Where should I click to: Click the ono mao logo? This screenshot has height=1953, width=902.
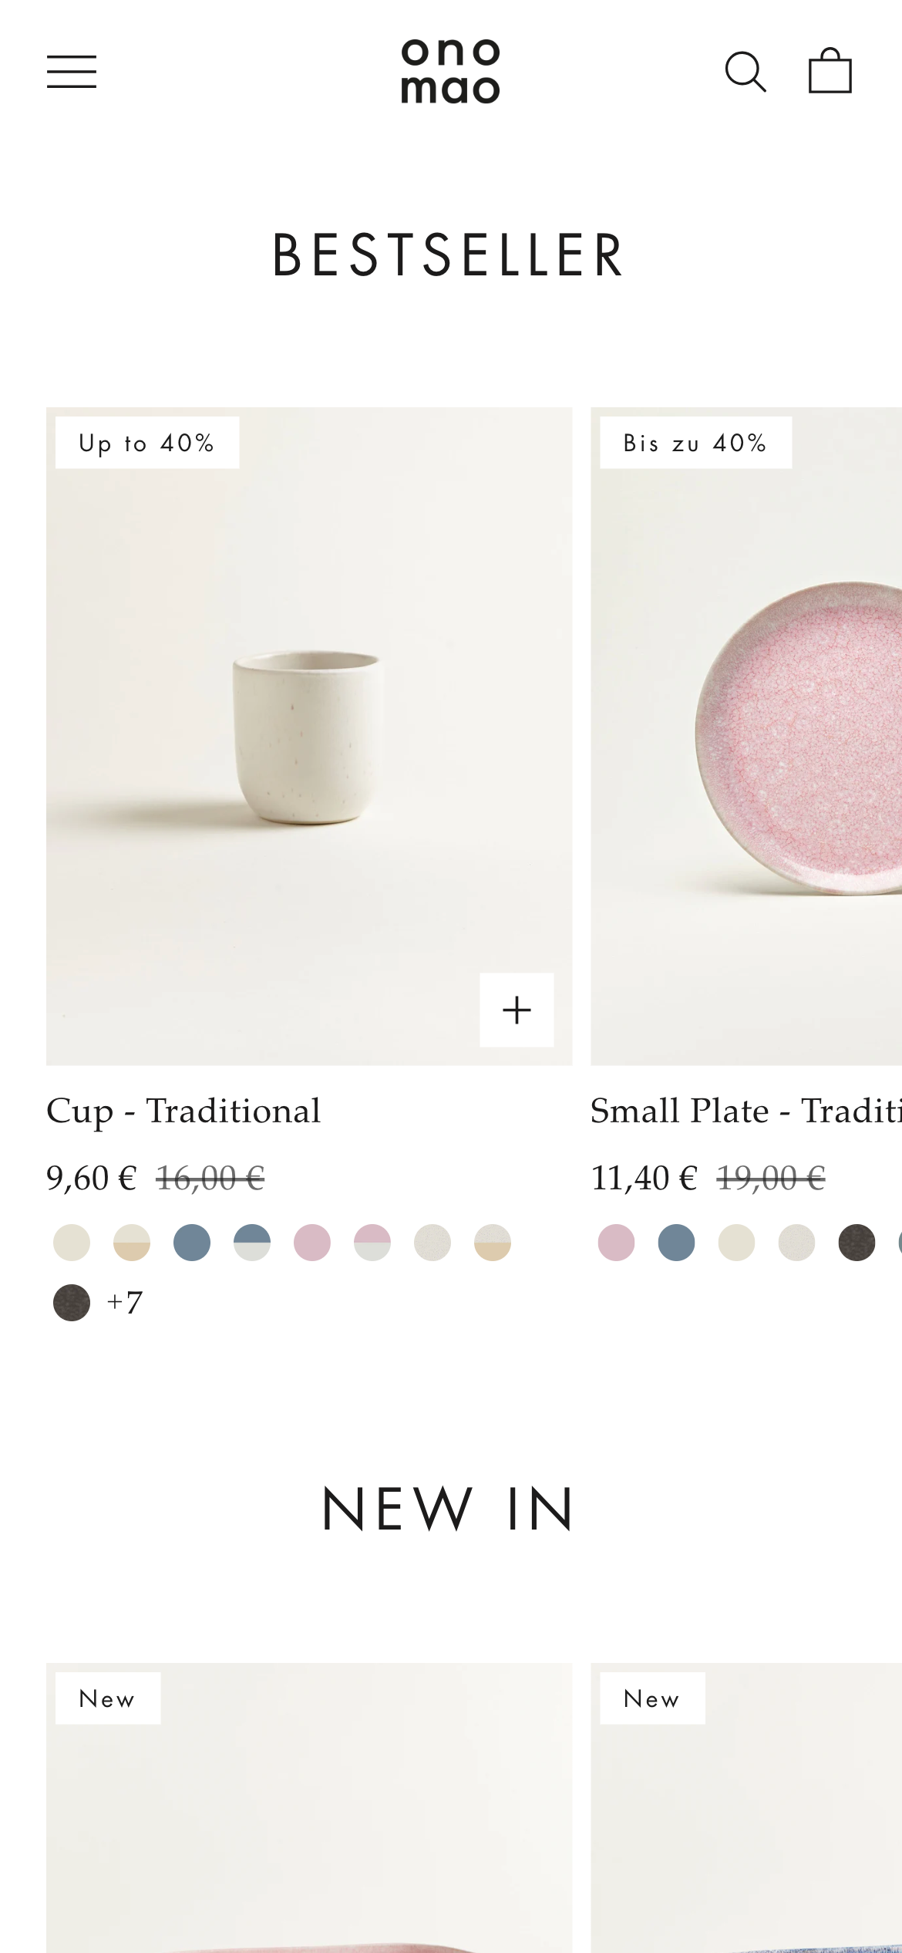[450, 71]
